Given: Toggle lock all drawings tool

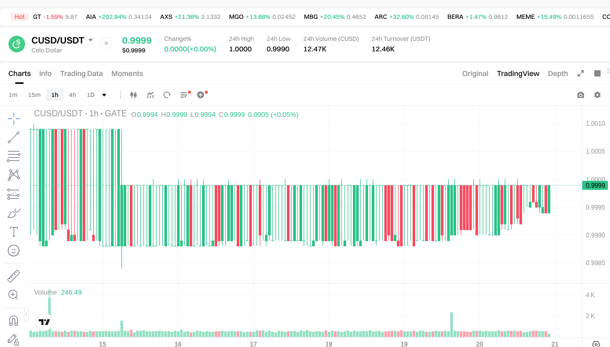Looking at the screenshot, I should [14, 340].
